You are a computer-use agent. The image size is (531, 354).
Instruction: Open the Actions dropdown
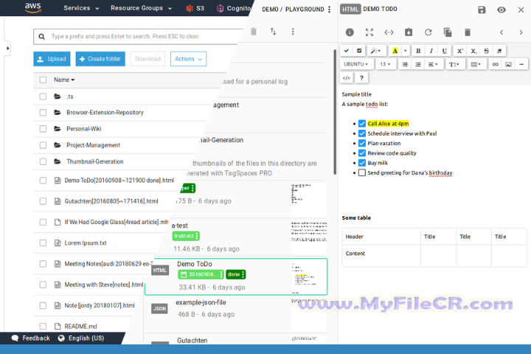click(x=188, y=59)
